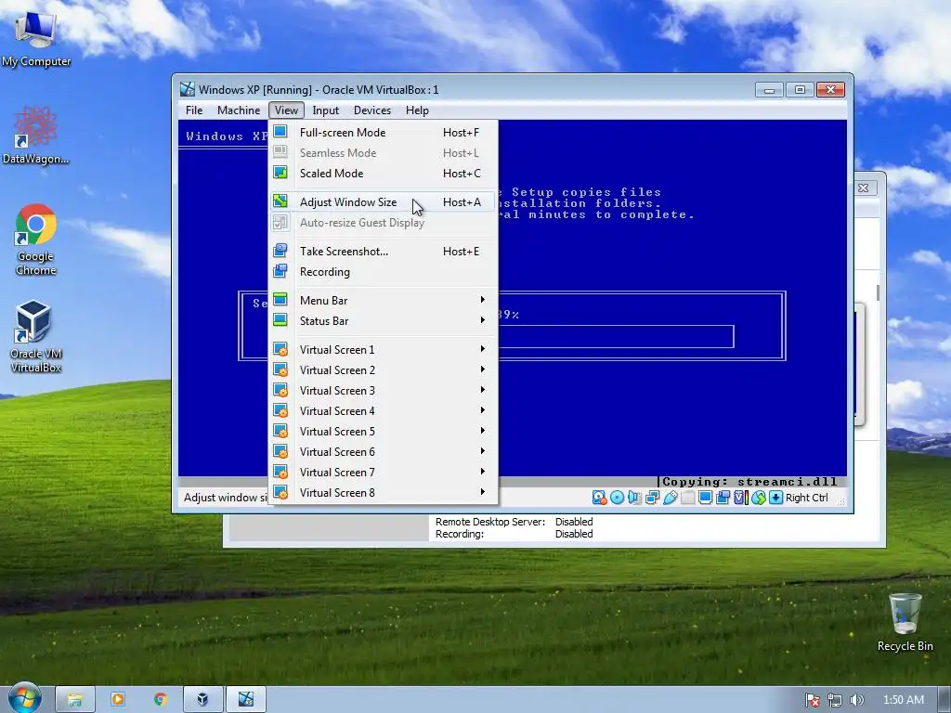Image resolution: width=951 pixels, height=713 pixels.
Task: Expand the Virtual Screen 5 submenu
Action: pyautogui.click(x=383, y=431)
